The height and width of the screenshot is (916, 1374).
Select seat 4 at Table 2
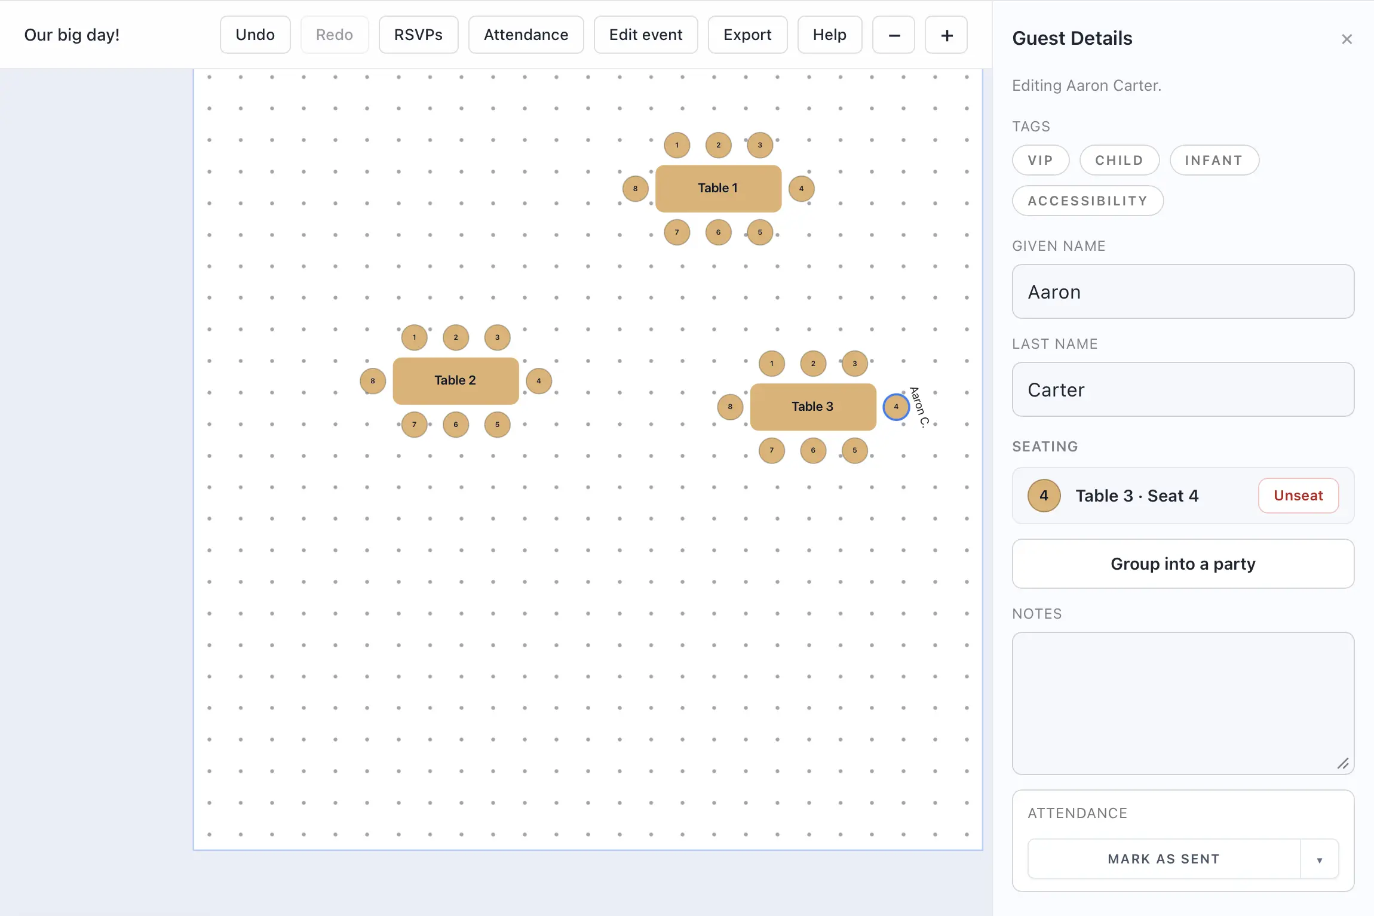538,380
